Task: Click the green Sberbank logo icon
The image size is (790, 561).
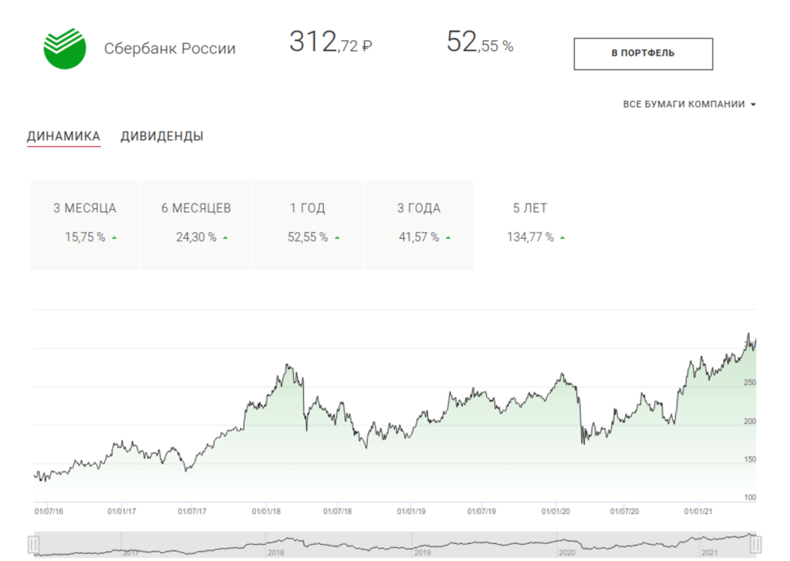Action: coord(65,48)
